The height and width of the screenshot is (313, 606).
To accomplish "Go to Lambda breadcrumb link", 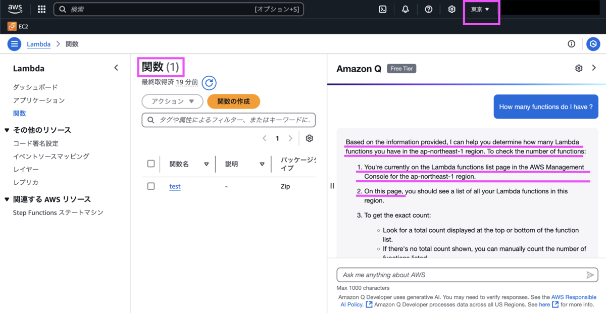I will pos(39,44).
